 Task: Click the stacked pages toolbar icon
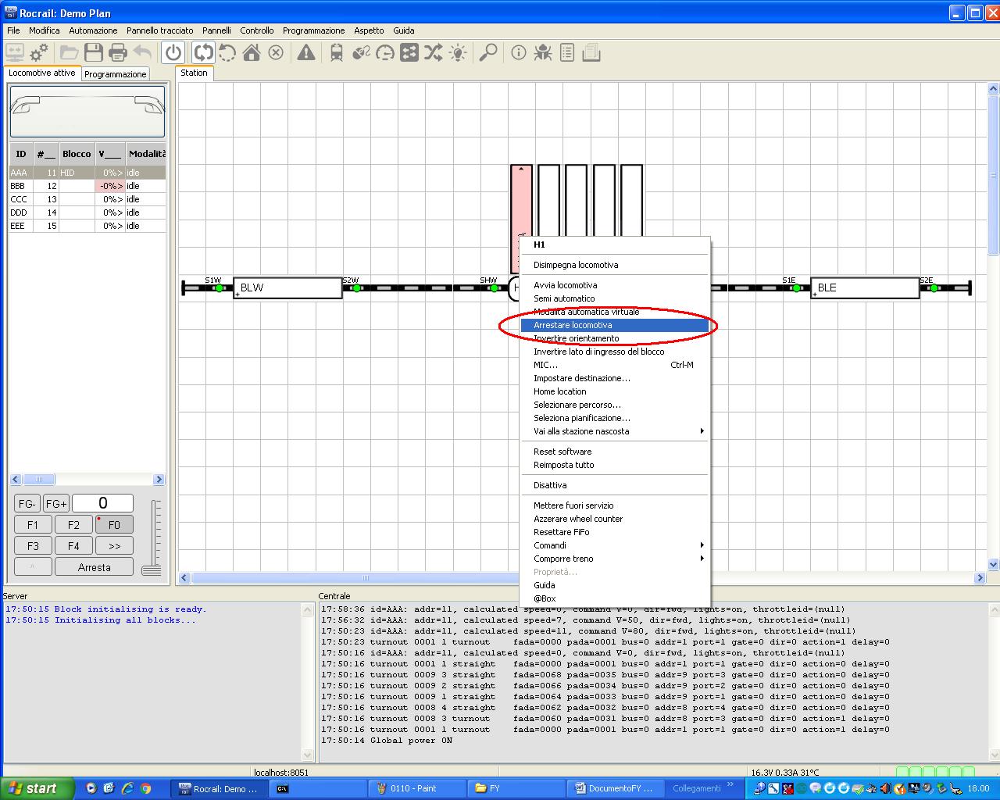(591, 53)
